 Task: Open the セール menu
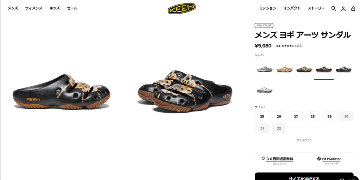coord(72,8)
